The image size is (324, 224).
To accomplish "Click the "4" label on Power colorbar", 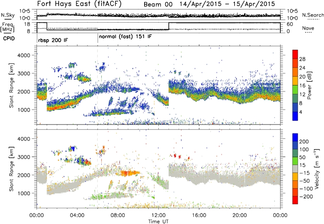I will pos(301,112).
